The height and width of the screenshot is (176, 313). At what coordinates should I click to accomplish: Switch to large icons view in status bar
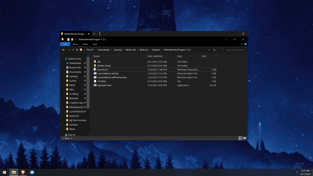pyautogui.click(x=245, y=138)
